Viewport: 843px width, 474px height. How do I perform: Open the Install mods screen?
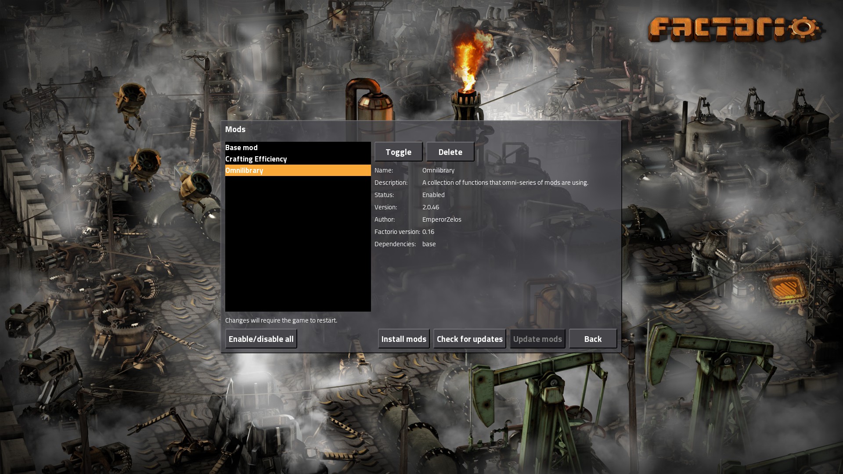[403, 339]
